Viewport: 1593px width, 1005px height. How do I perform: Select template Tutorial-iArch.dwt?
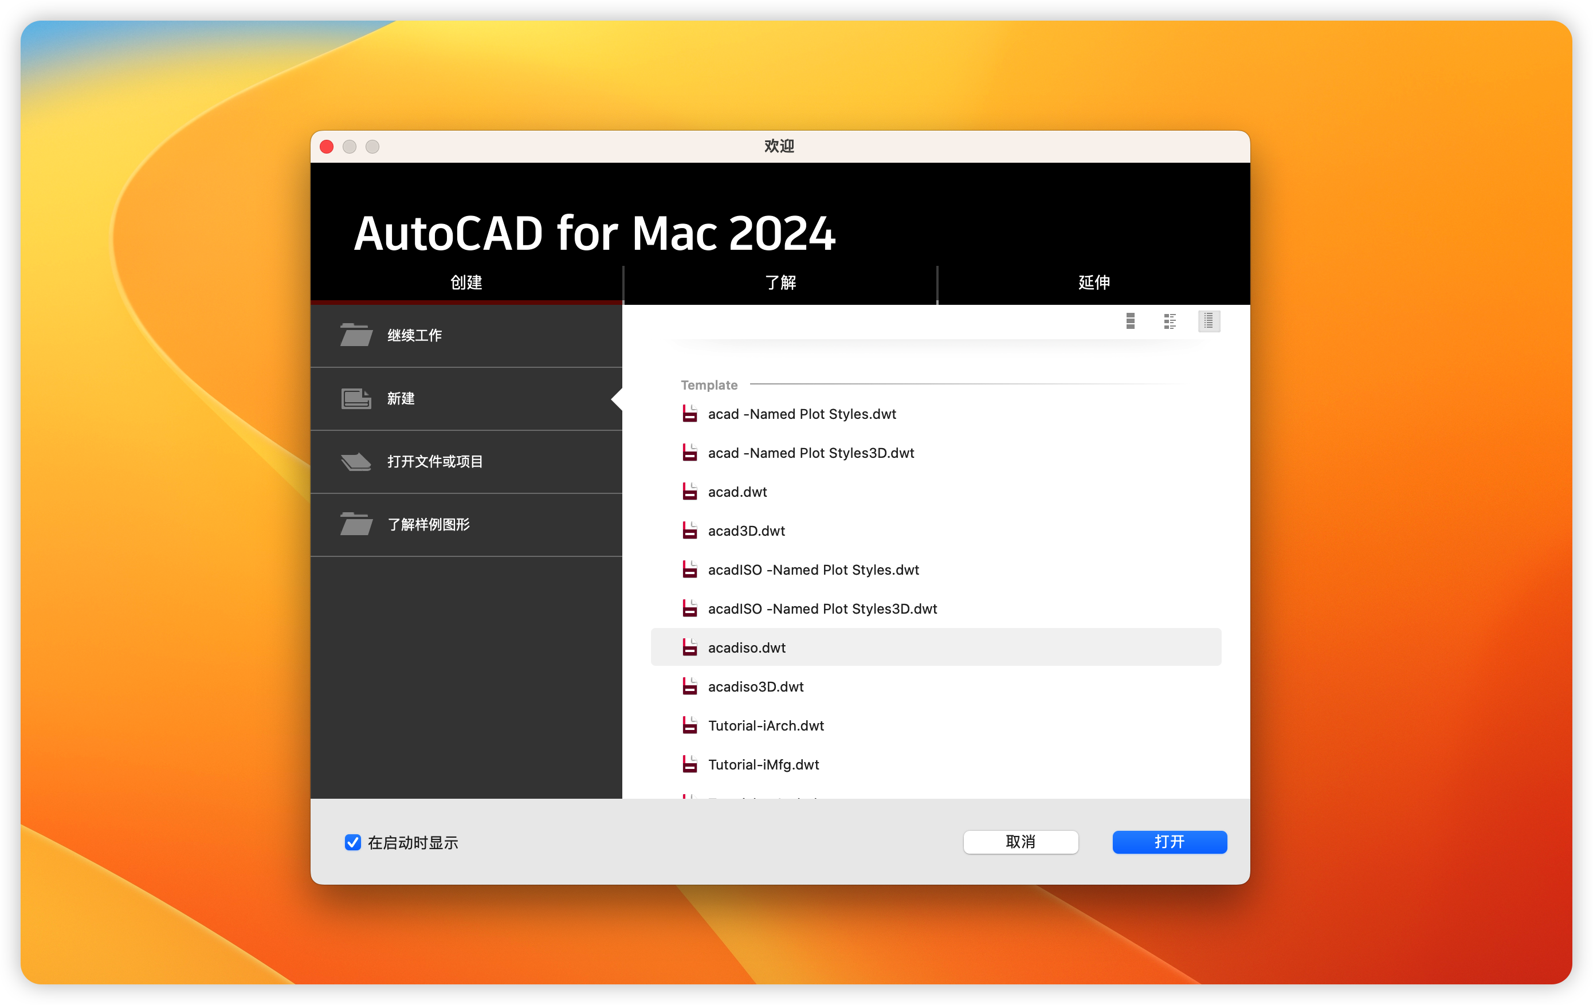point(936,726)
